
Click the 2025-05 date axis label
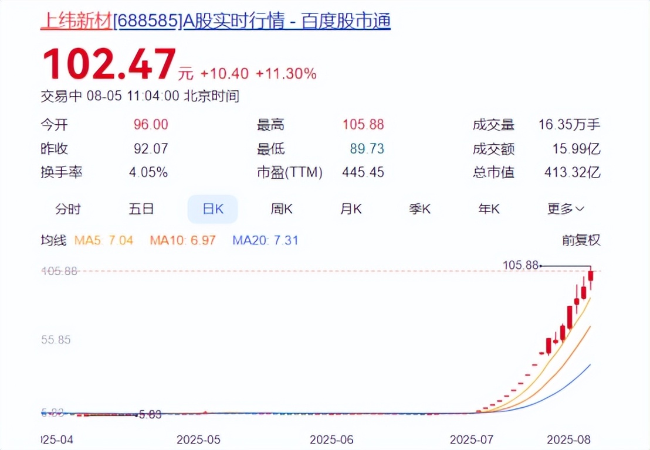coord(198,439)
